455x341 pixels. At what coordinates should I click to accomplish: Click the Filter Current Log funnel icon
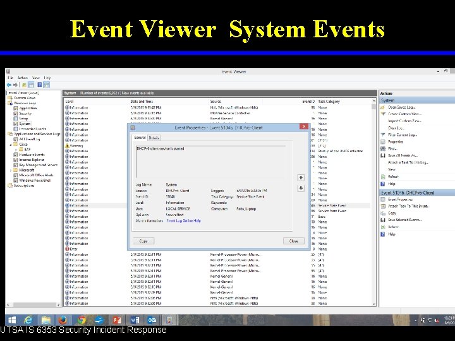pos(383,135)
